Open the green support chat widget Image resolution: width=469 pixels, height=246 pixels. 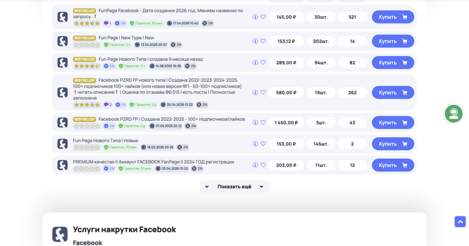[x=453, y=113]
